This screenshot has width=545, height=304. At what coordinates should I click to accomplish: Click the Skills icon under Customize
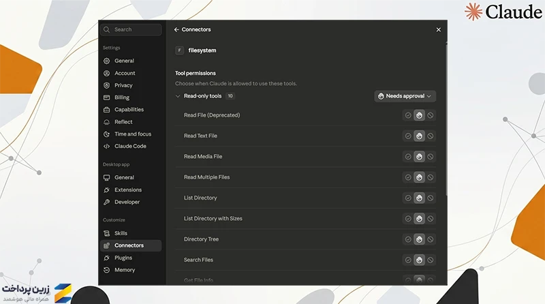tap(107, 233)
